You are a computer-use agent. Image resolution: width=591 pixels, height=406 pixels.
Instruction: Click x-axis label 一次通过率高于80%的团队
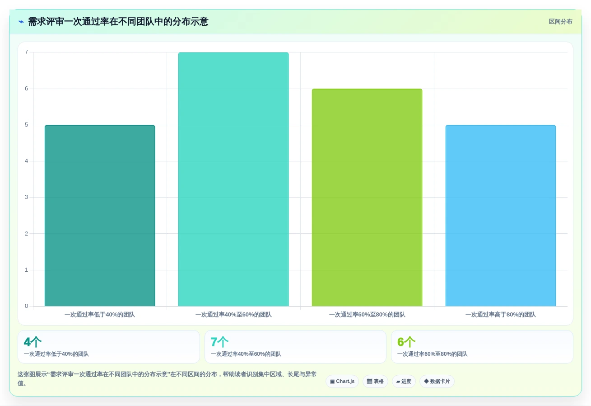coord(501,315)
